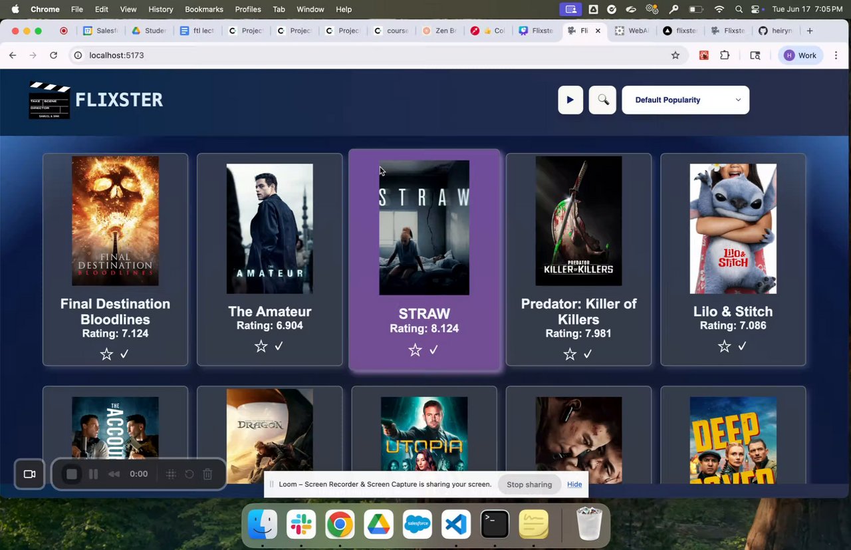Open the STRAW movie poster
Image resolution: width=851 pixels, height=550 pixels.
coord(424,227)
